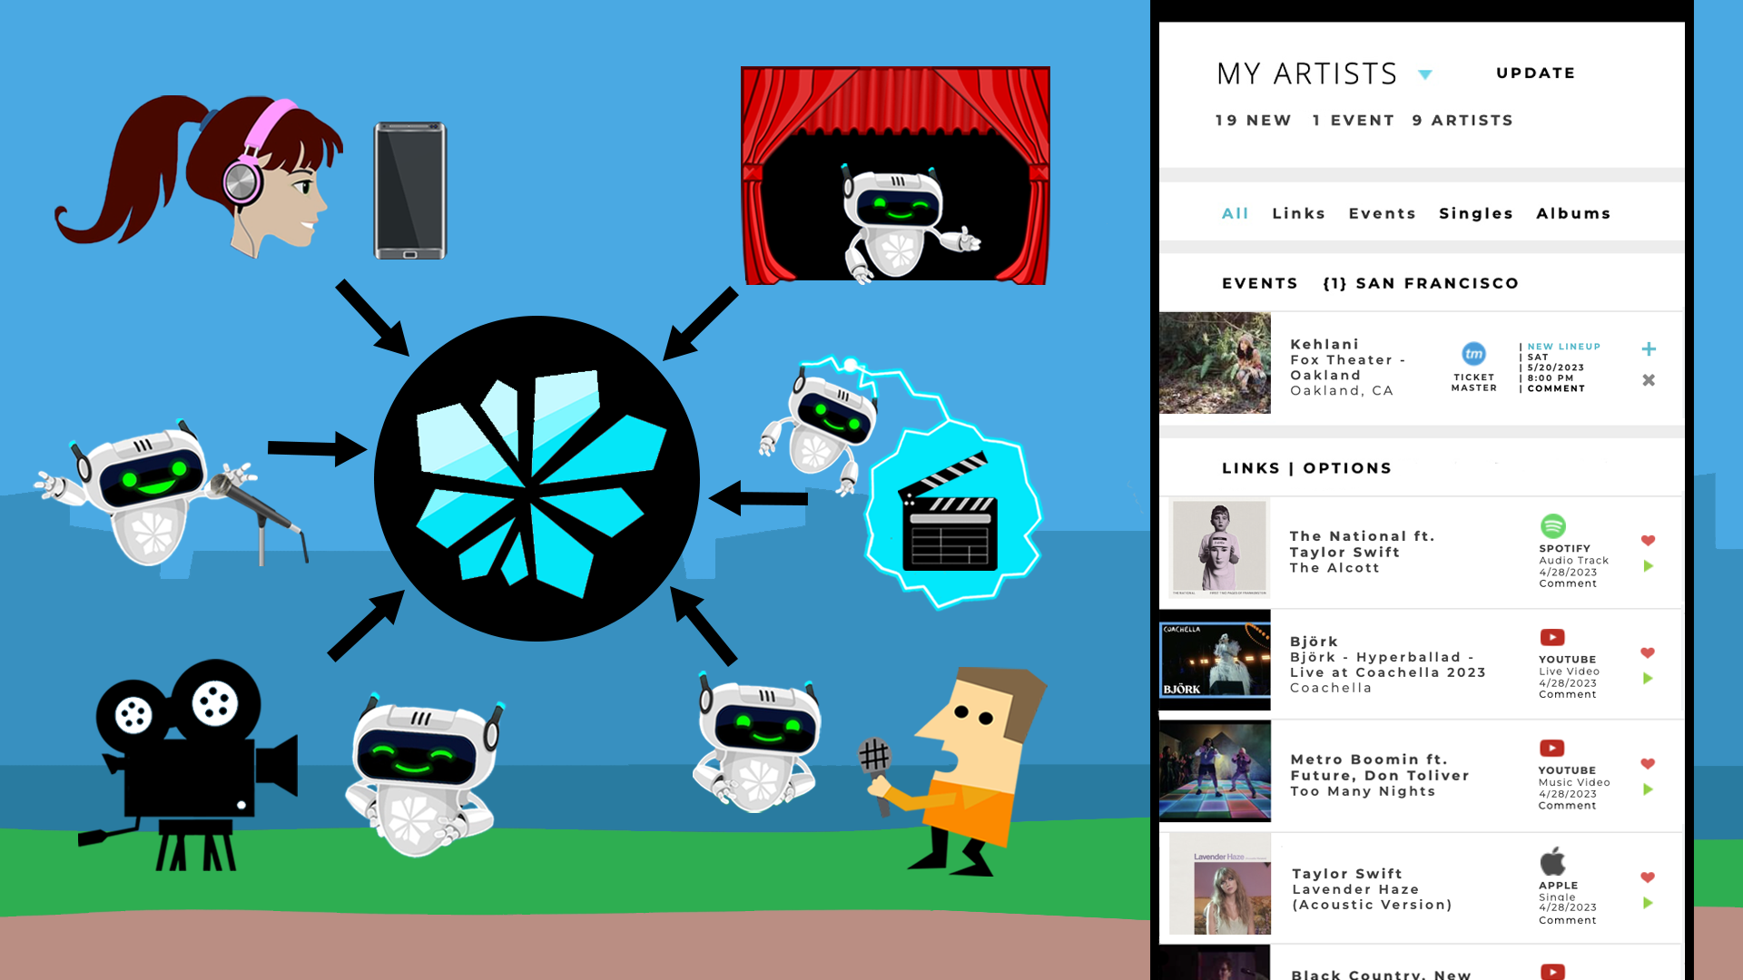This screenshot has height=980, width=1743.
Task: Click YouTube icon for Too Many Nights
Action: click(x=1552, y=748)
